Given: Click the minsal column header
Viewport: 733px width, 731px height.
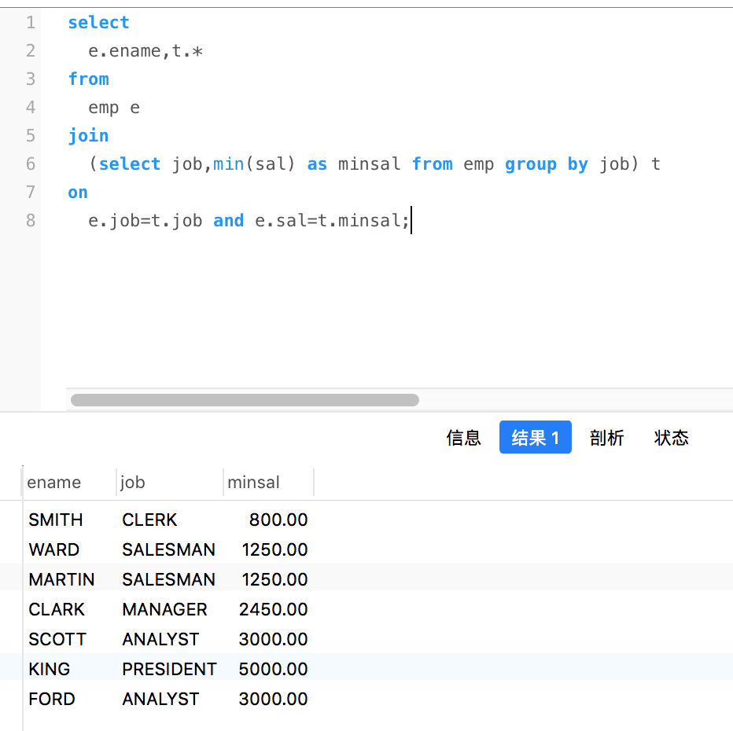Looking at the screenshot, I should (253, 482).
